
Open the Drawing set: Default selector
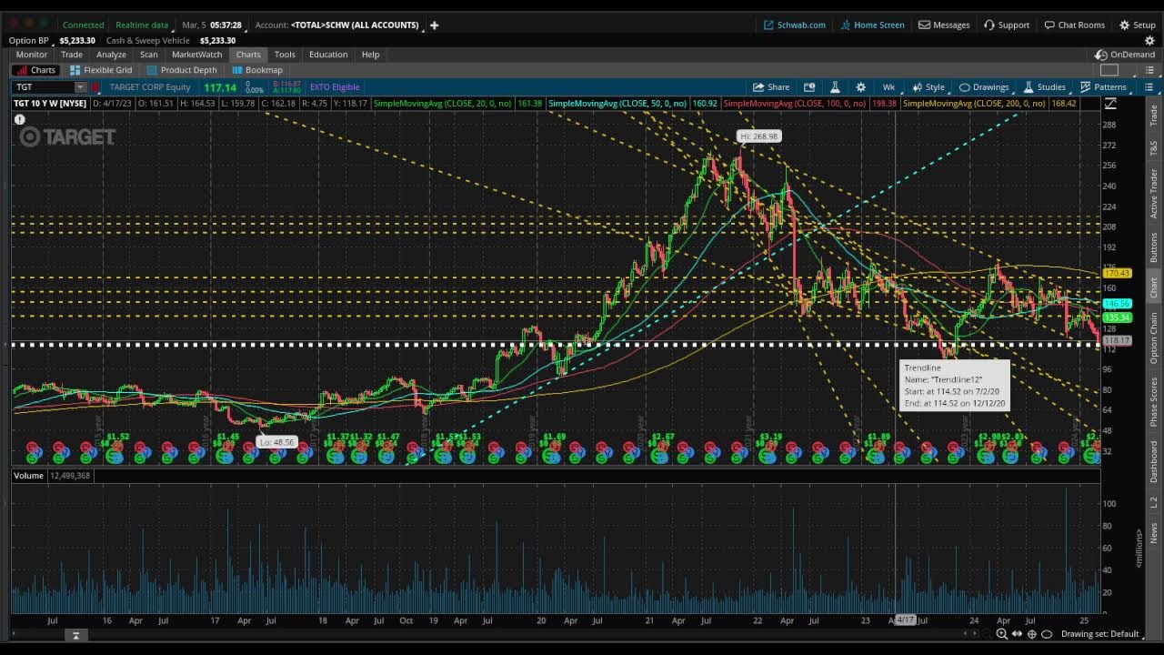pos(1099,634)
